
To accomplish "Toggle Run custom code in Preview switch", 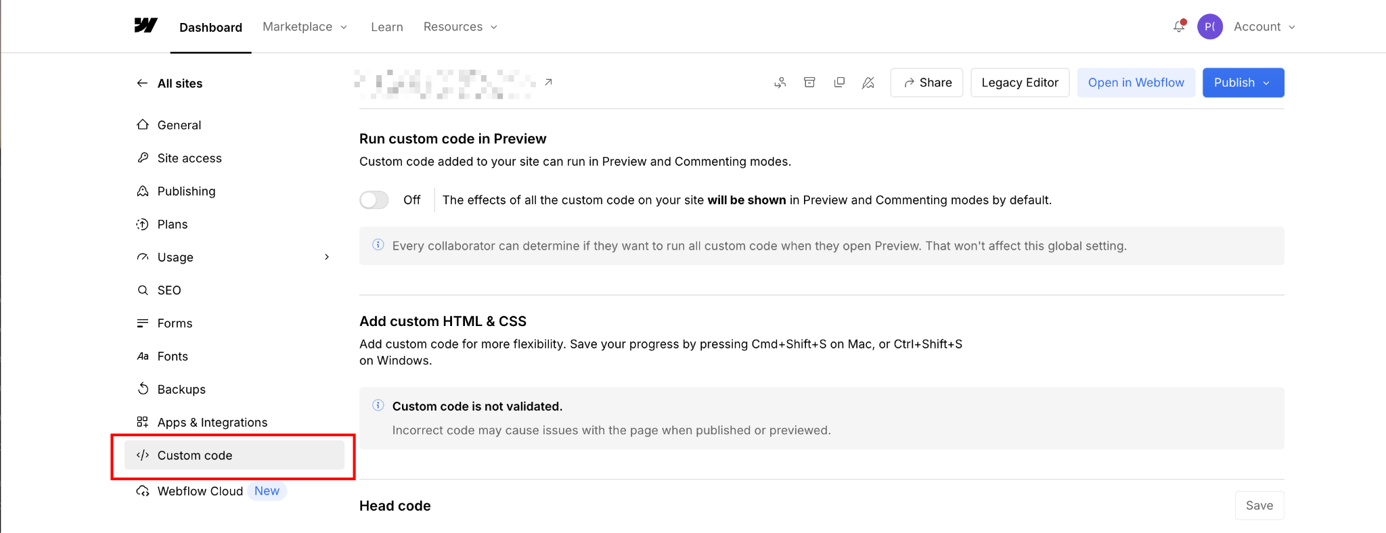I will (x=374, y=200).
